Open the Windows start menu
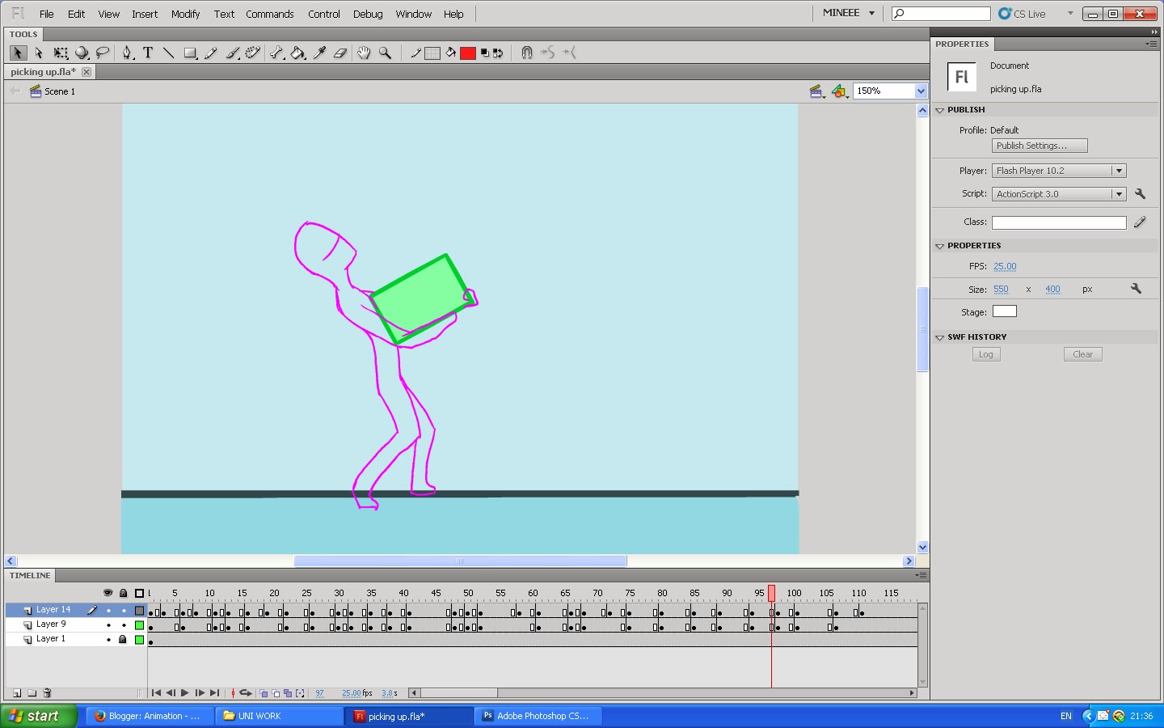 coord(38,716)
